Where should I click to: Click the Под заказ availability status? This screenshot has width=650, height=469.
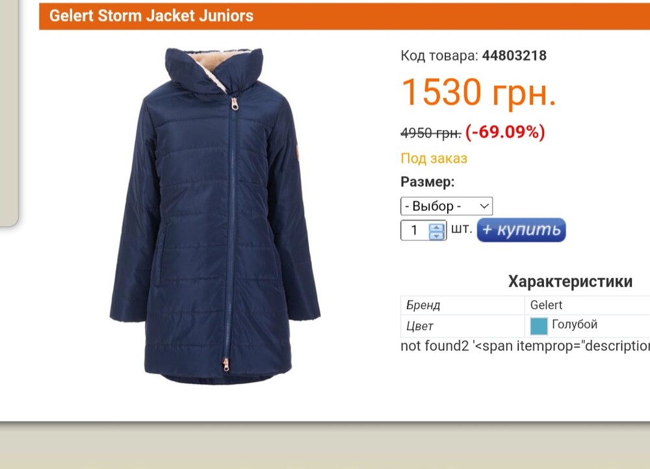(434, 158)
